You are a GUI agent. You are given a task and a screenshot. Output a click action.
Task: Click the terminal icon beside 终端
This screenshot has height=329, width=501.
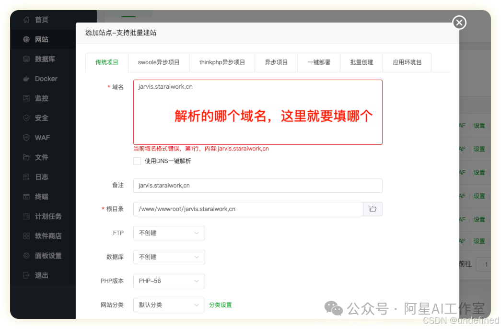[26, 197]
